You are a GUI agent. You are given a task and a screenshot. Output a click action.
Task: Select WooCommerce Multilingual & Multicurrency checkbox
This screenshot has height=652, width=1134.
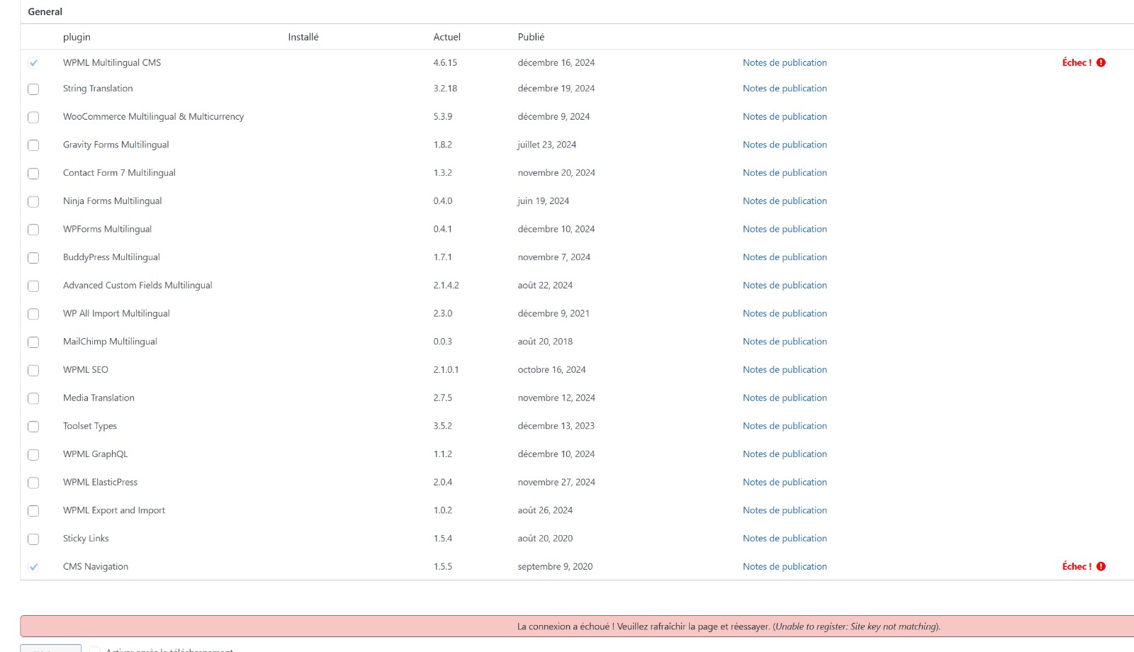pyautogui.click(x=33, y=117)
